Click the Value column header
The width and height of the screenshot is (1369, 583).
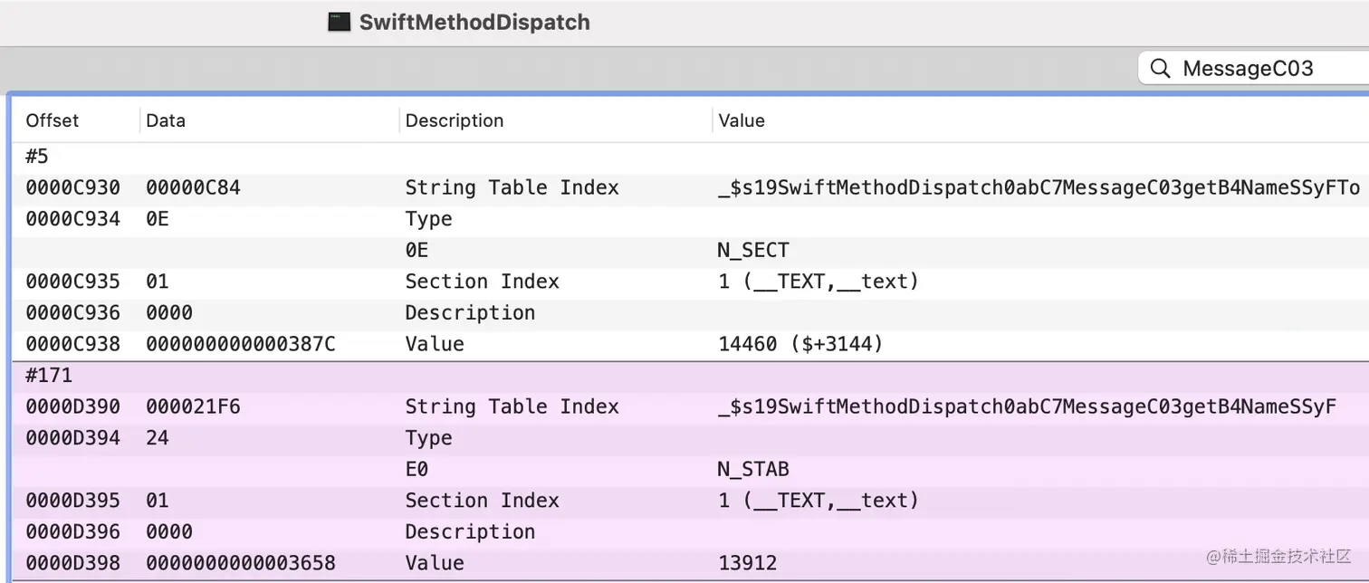[741, 120]
